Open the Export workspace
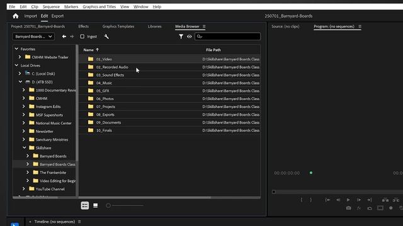This screenshot has width=403, height=226. [57, 16]
